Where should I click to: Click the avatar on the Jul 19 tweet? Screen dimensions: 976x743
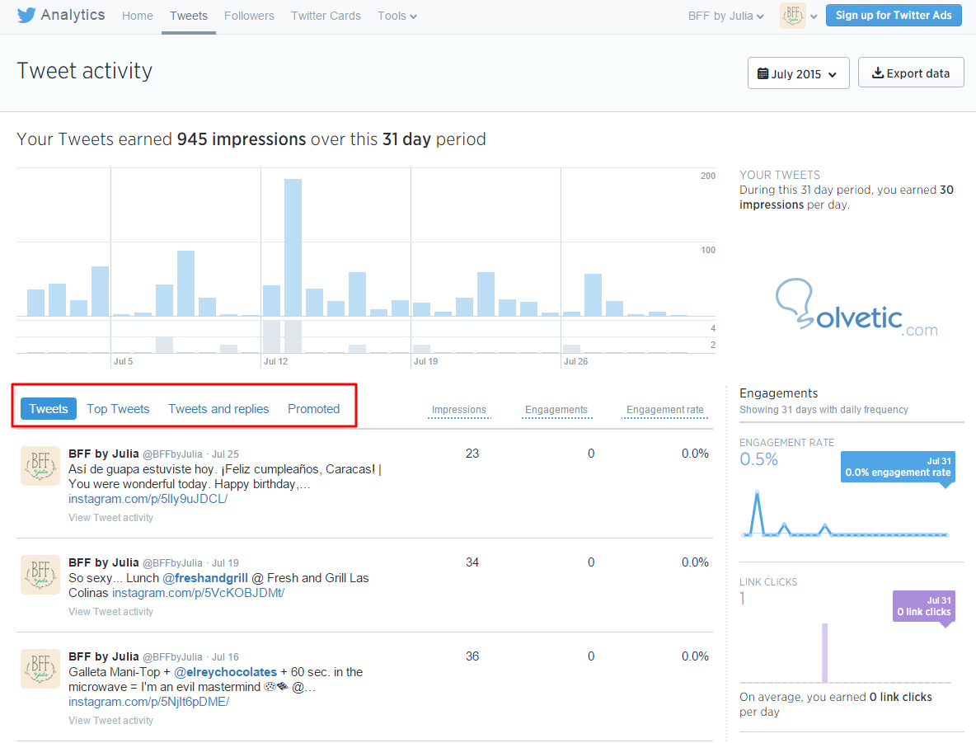pyautogui.click(x=40, y=575)
